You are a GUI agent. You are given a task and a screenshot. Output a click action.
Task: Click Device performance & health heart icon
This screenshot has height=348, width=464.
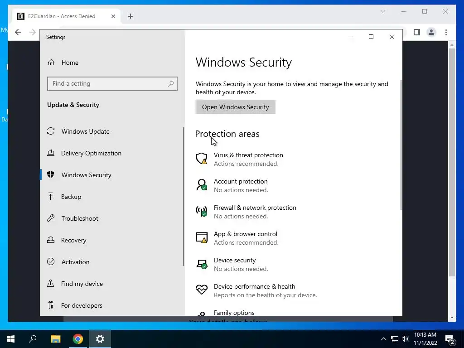pyautogui.click(x=202, y=290)
